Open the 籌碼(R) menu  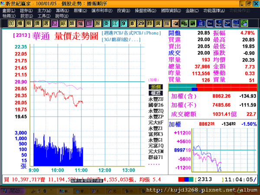62,10
